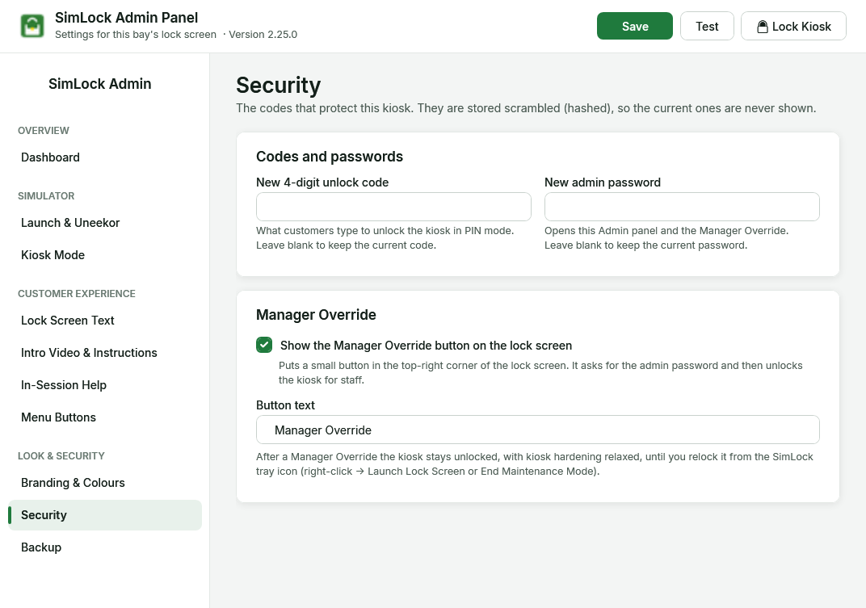Screen dimensions: 866x608
Task: Click the Button text input field
Action: (x=538, y=430)
